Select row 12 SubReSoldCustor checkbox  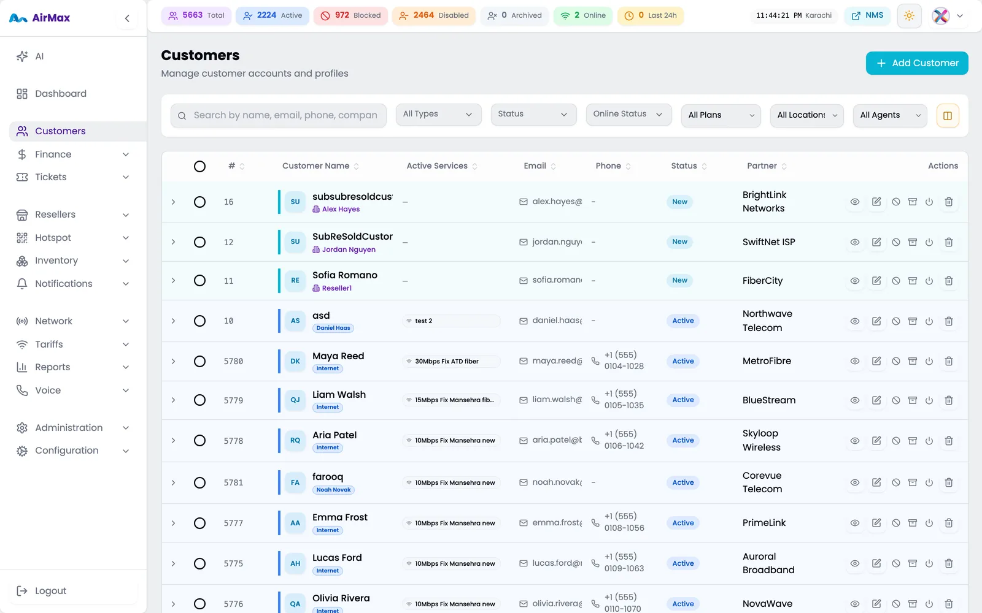click(199, 242)
